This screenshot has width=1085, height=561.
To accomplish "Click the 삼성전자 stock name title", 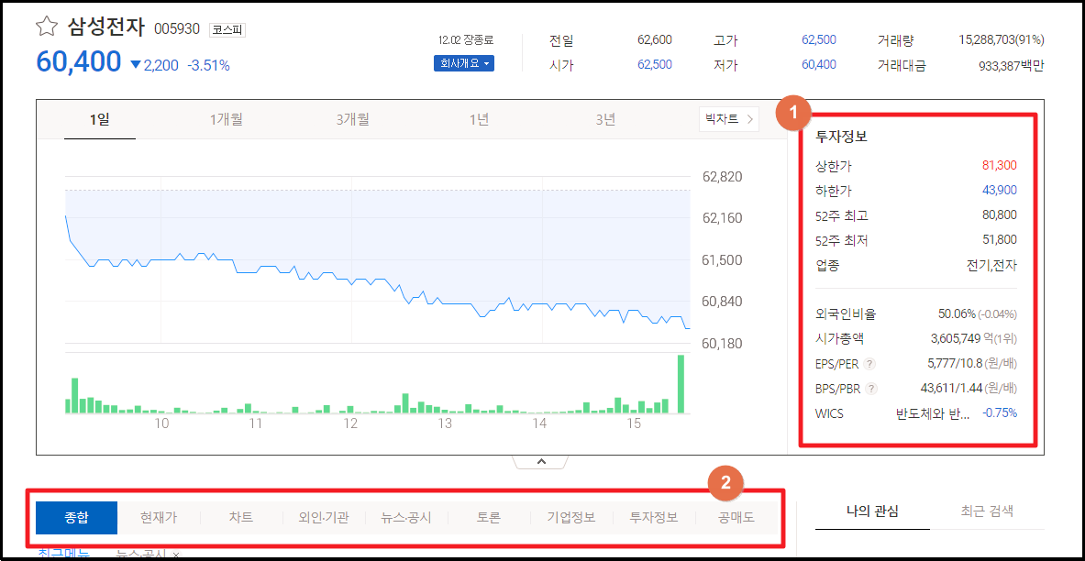I will (x=106, y=27).
